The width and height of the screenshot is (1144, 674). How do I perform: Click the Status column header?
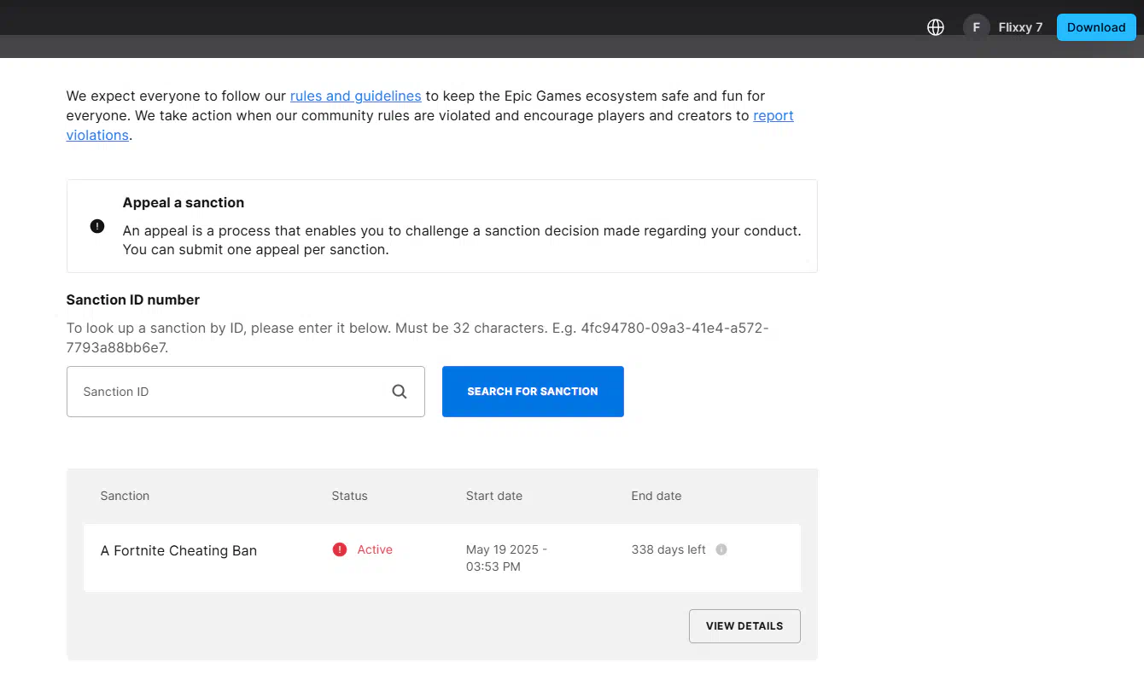349,496
